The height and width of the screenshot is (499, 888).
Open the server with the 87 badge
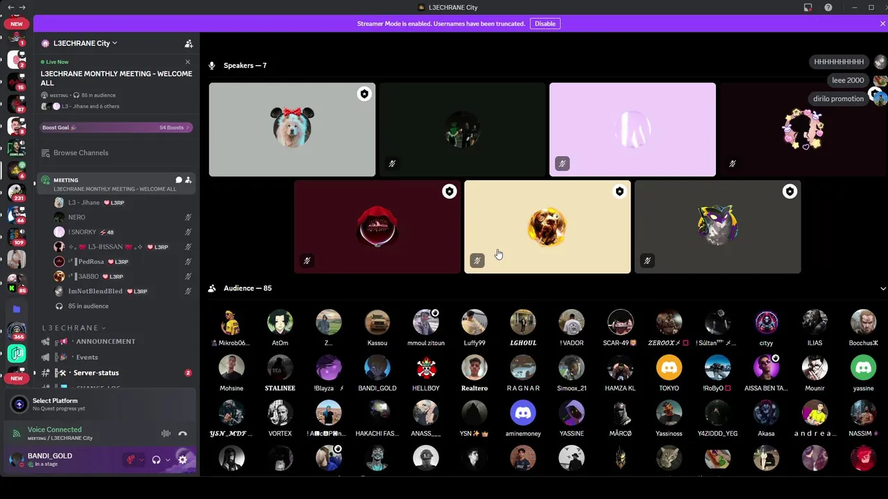(17, 103)
